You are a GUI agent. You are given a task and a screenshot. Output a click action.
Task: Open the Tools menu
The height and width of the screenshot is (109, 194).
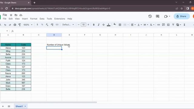tap(49, 19)
